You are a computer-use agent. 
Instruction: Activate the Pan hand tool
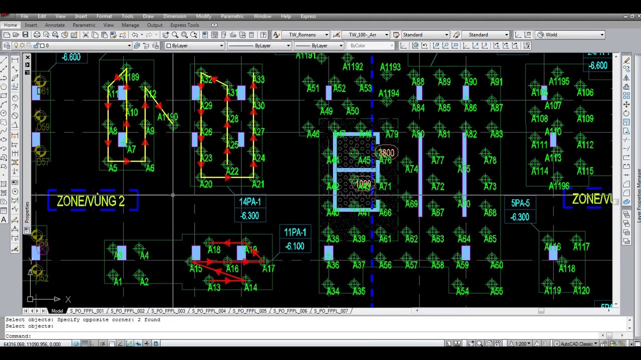click(165, 34)
